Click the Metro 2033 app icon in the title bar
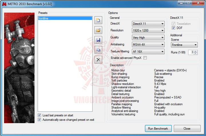The image size is (206, 136). pyautogui.click(x=4, y=4)
